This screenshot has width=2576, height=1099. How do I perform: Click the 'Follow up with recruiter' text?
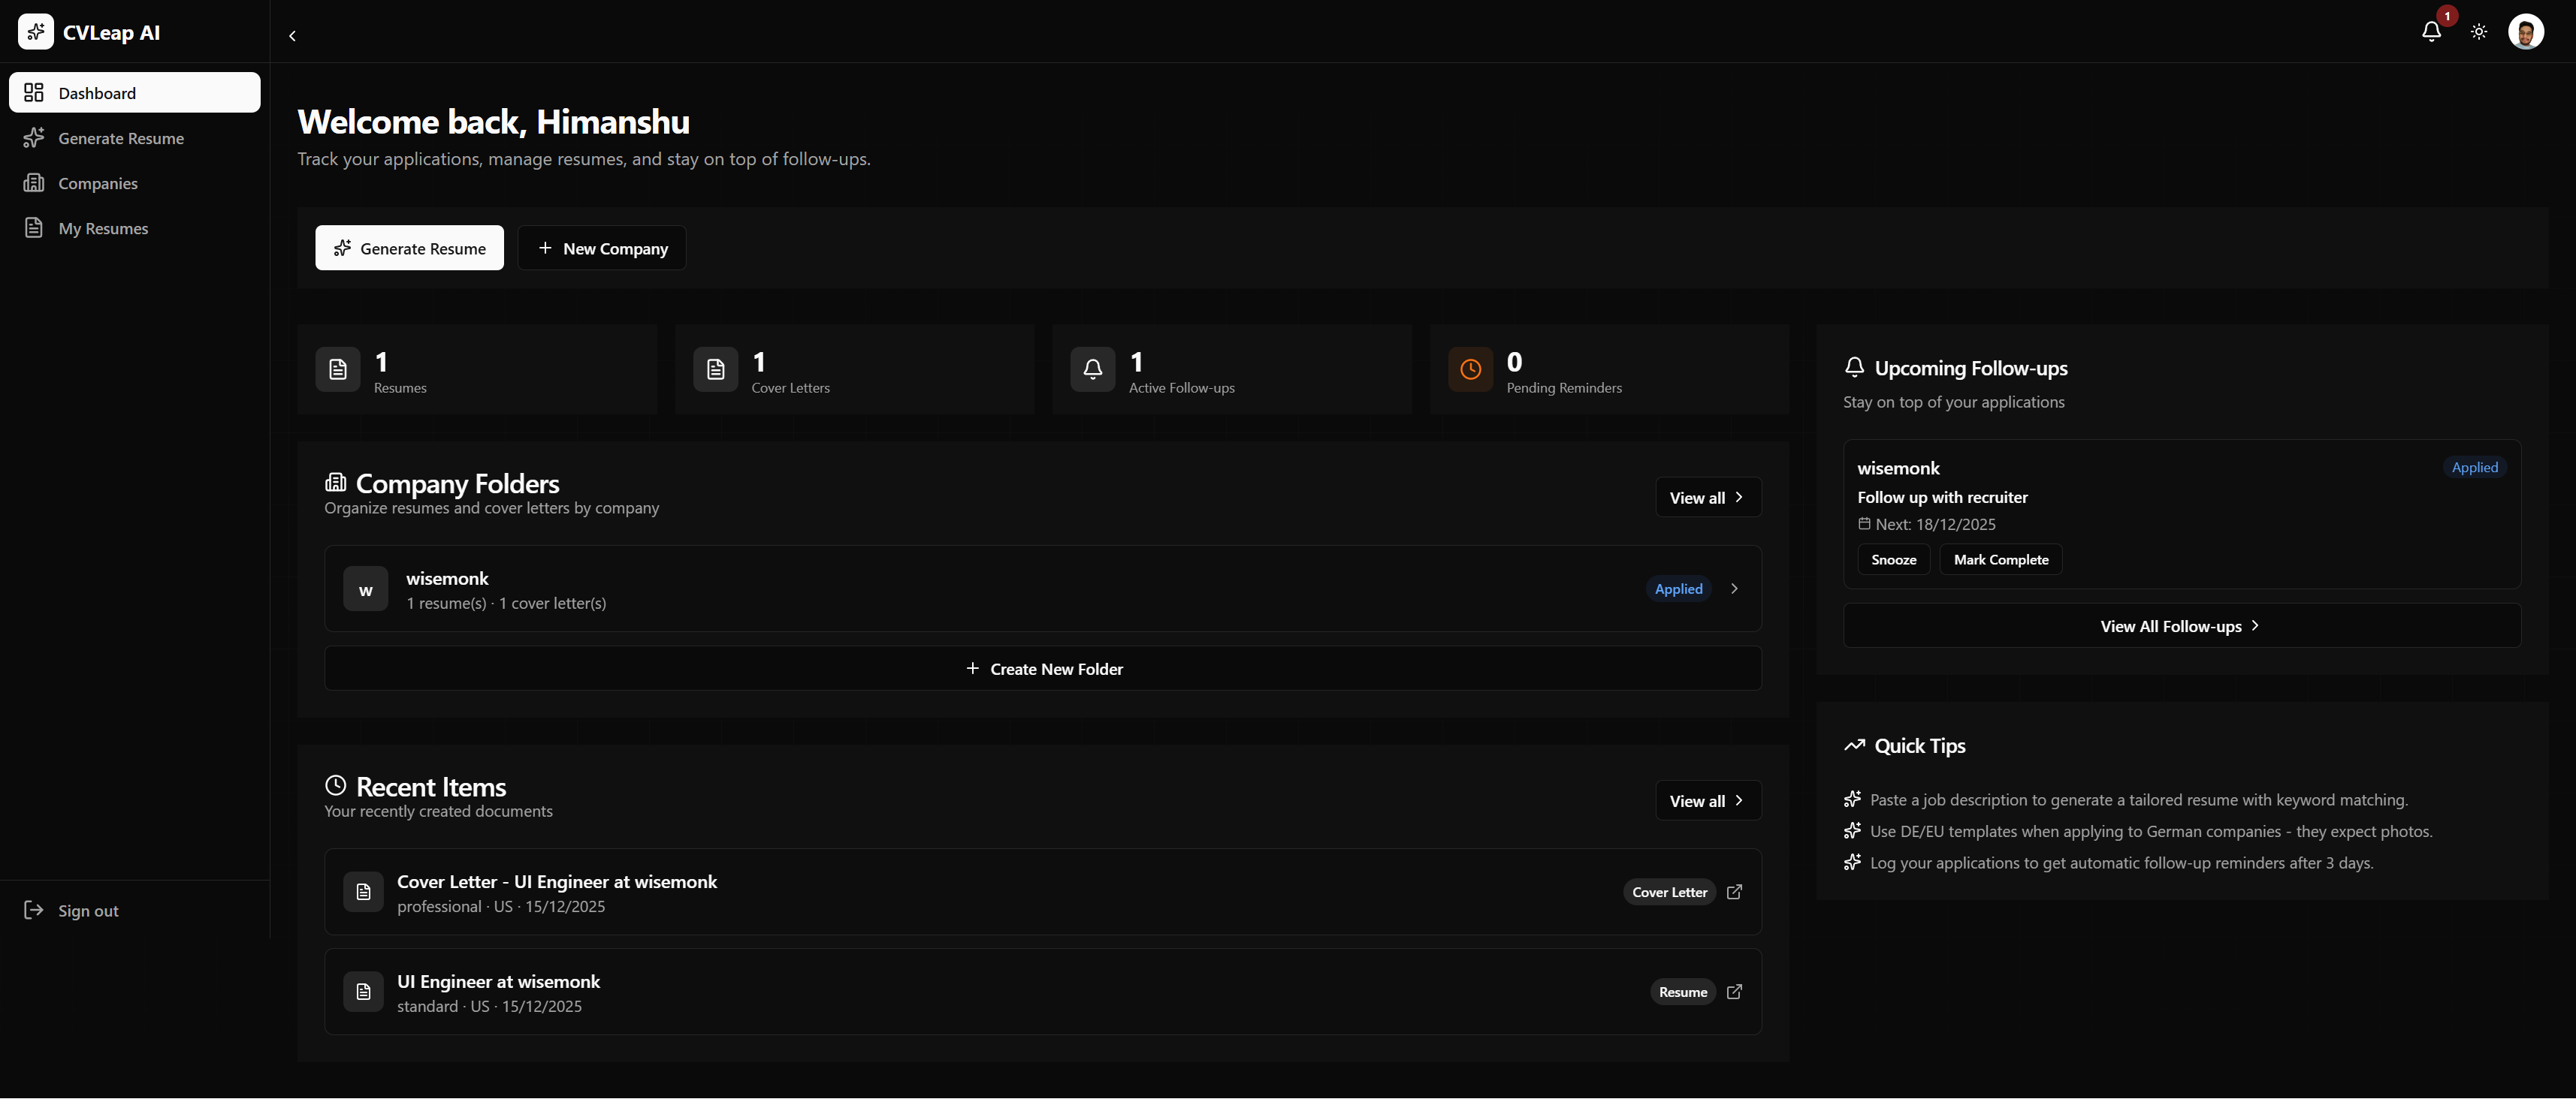pyautogui.click(x=1942, y=498)
